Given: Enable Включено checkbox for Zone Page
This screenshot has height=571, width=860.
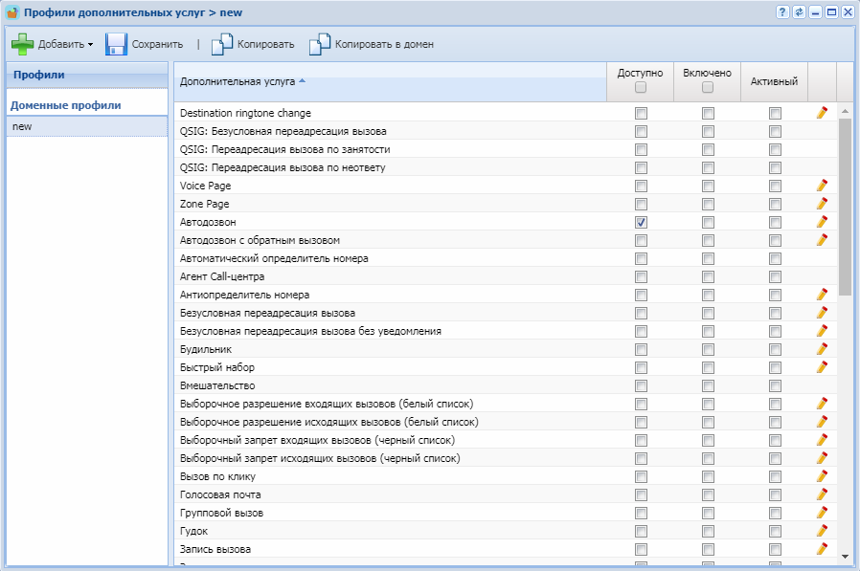Looking at the screenshot, I should [x=708, y=204].
